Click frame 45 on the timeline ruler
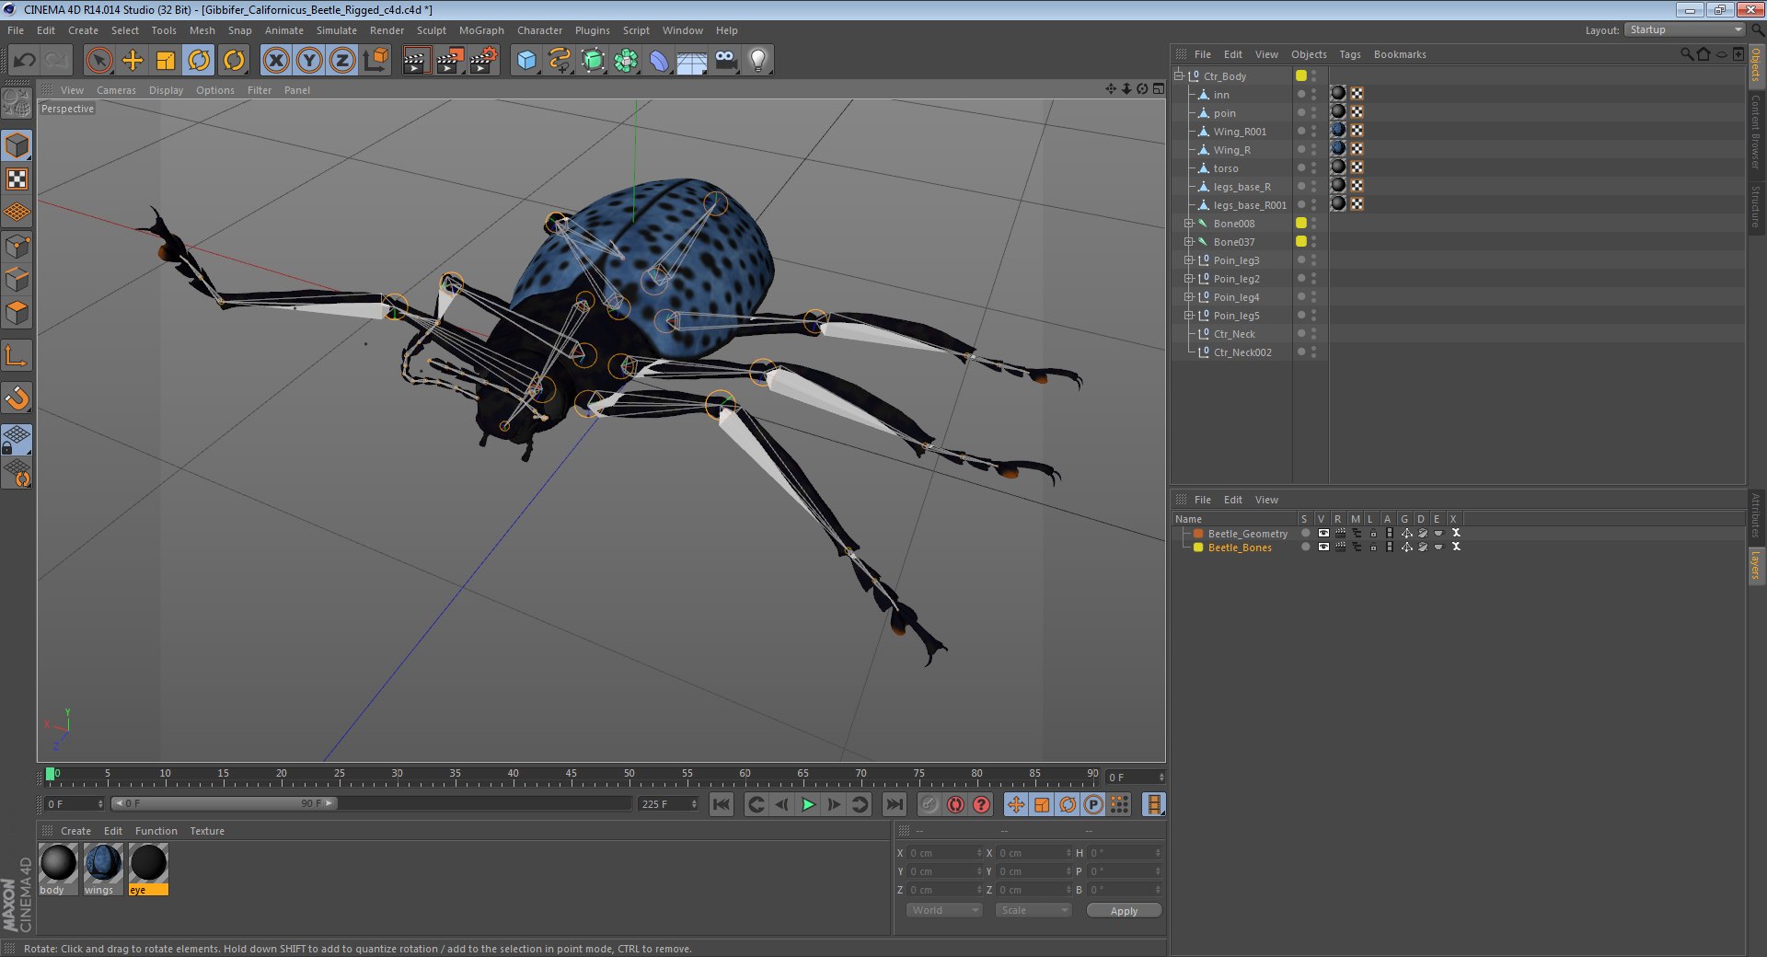1767x957 pixels. [x=571, y=776]
